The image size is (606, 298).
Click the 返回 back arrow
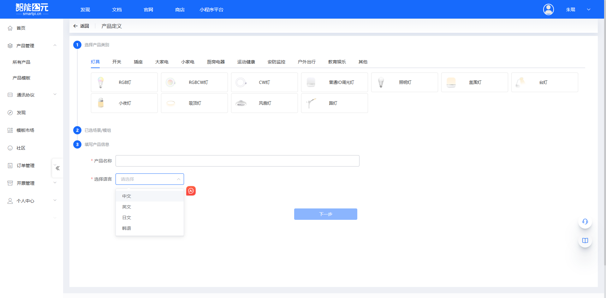(81, 26)
